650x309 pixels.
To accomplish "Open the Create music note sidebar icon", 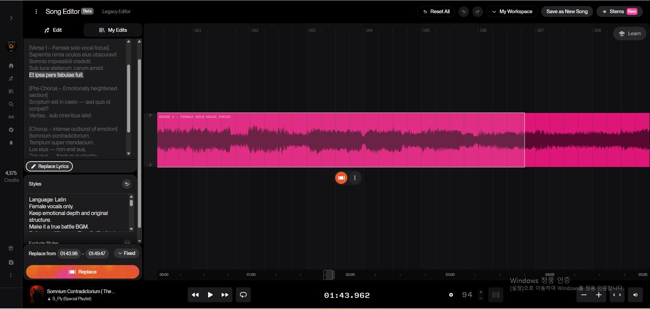I will [x=11, y=78].
